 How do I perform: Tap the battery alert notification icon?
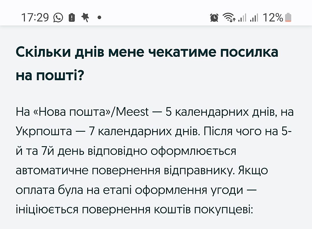coord(72,18)
